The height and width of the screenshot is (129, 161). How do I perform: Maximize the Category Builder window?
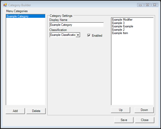[x=148, y=5]
